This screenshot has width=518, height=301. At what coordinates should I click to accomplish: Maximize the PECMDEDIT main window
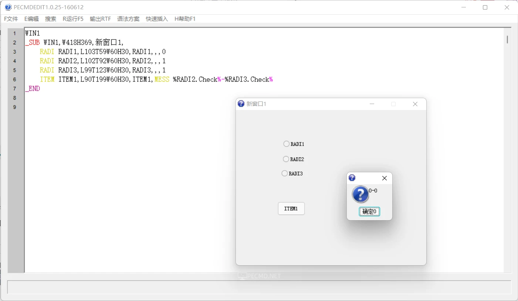point(485,7)
